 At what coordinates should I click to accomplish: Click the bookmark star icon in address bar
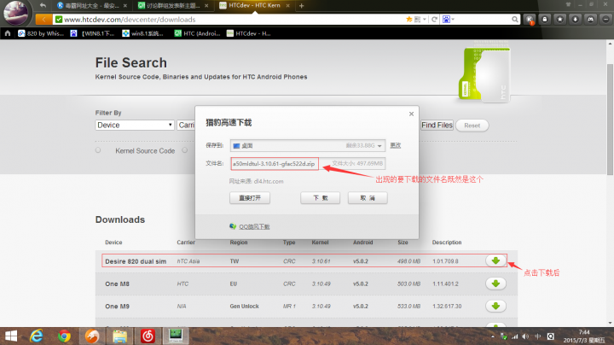[x=409, y=19]
